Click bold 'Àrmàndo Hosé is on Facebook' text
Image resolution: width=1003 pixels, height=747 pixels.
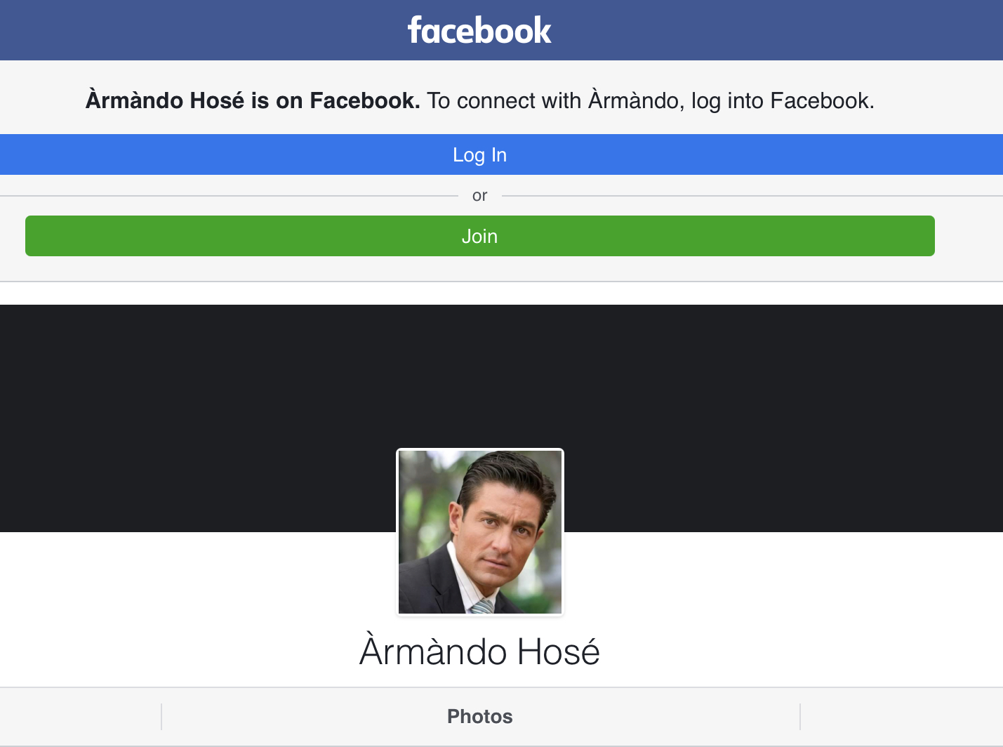[x=253, y=100]
